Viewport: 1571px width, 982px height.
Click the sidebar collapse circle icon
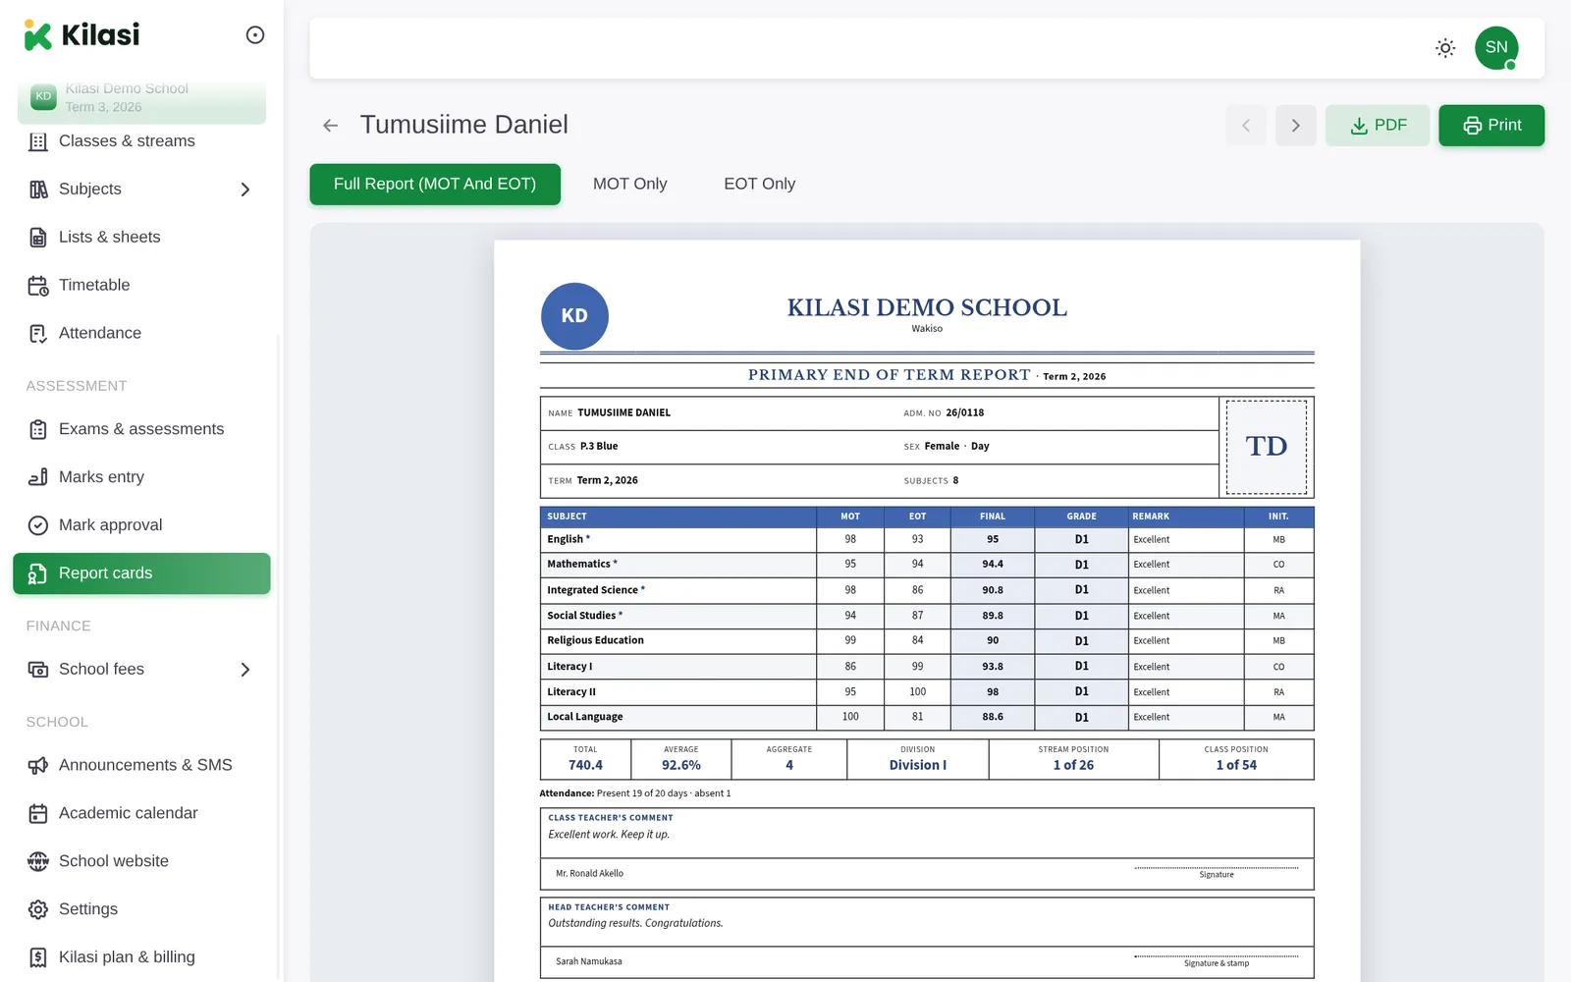(255, 35)
